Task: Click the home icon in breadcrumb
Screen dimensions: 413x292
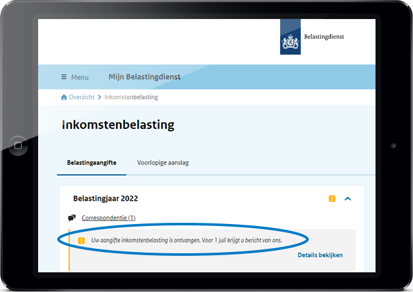Action: (64, 97)
